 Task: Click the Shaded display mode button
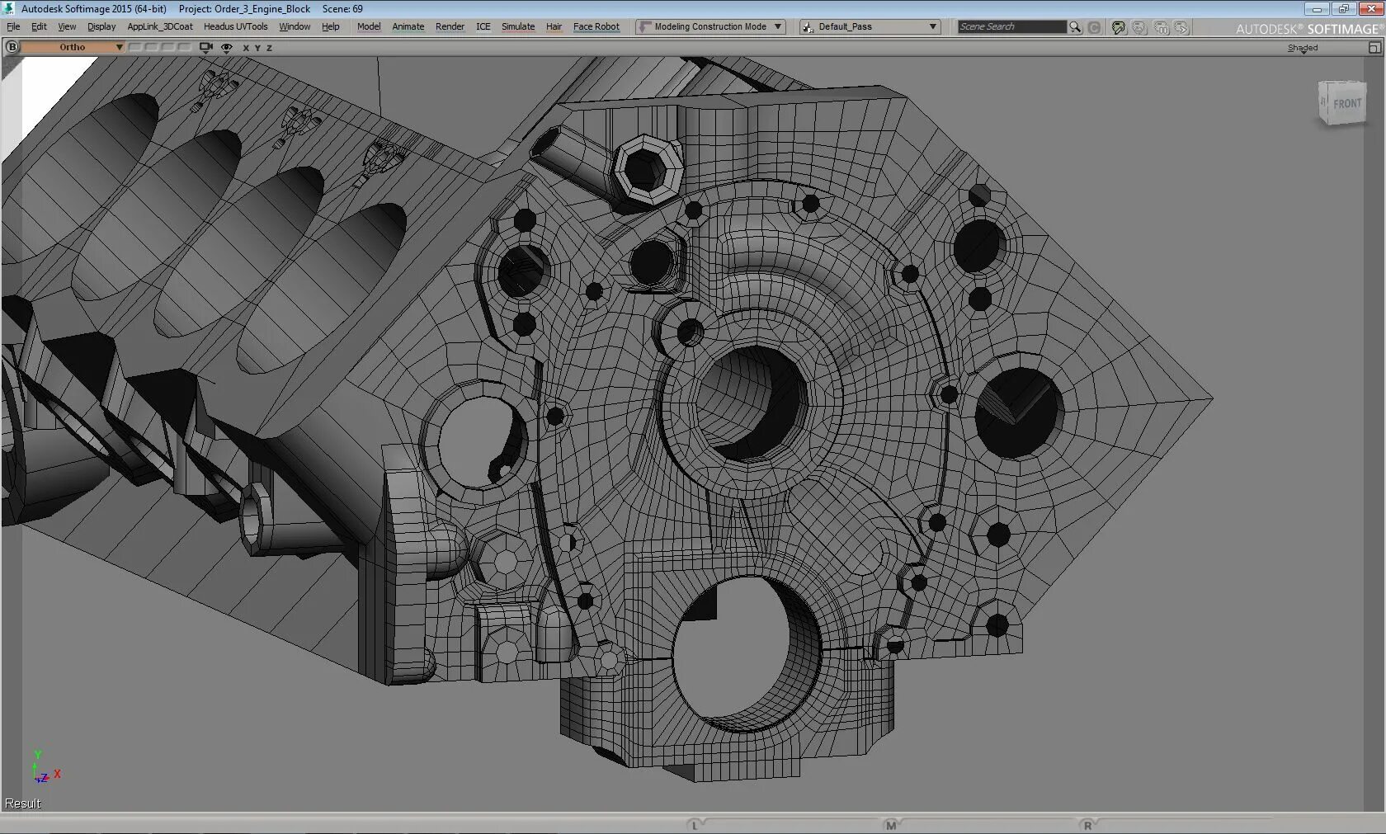(x=1302, y=48)
